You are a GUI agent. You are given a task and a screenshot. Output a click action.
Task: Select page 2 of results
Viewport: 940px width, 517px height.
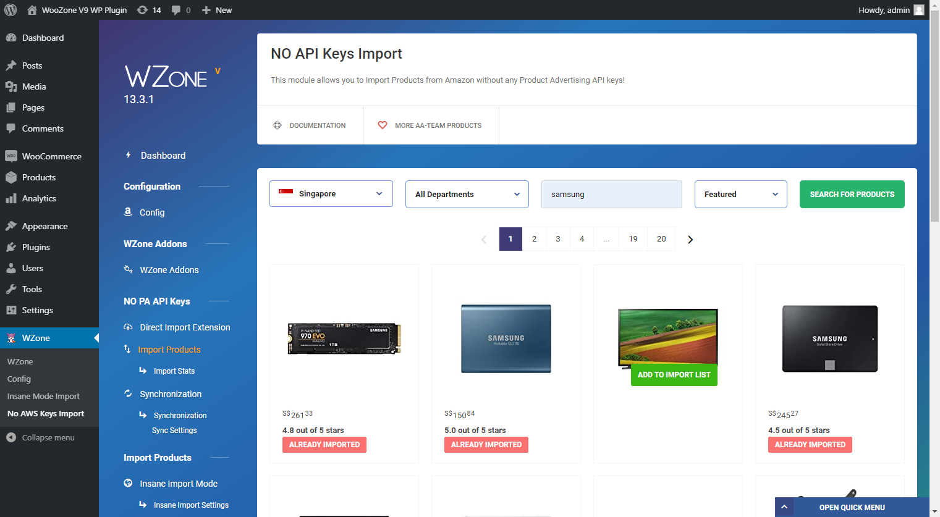coord(535,239)
